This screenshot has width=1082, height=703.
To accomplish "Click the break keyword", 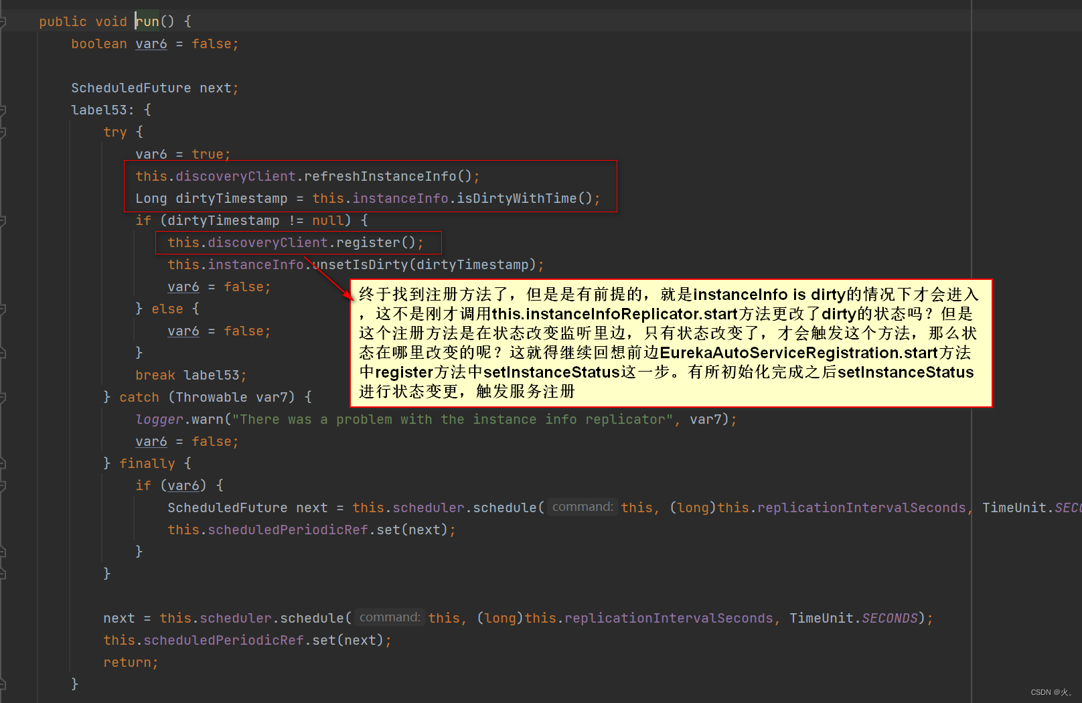I will point(155,375).
